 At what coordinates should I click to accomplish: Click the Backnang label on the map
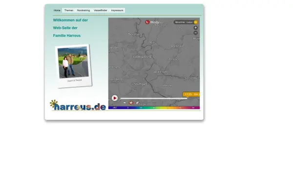(178, 46)
